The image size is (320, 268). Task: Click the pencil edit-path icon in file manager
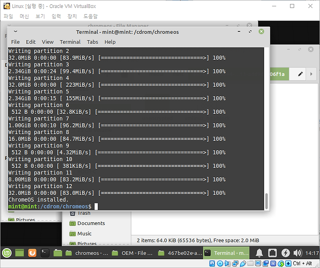(x=300, y=74)
